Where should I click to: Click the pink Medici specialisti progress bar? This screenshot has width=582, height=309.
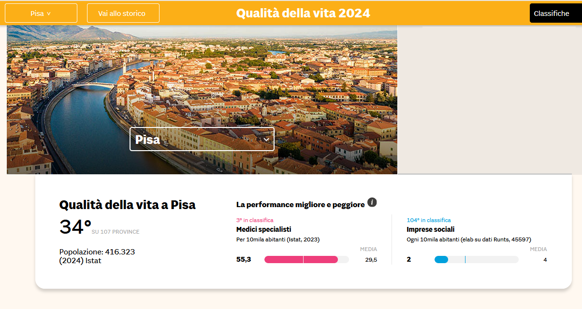[301, 260]
